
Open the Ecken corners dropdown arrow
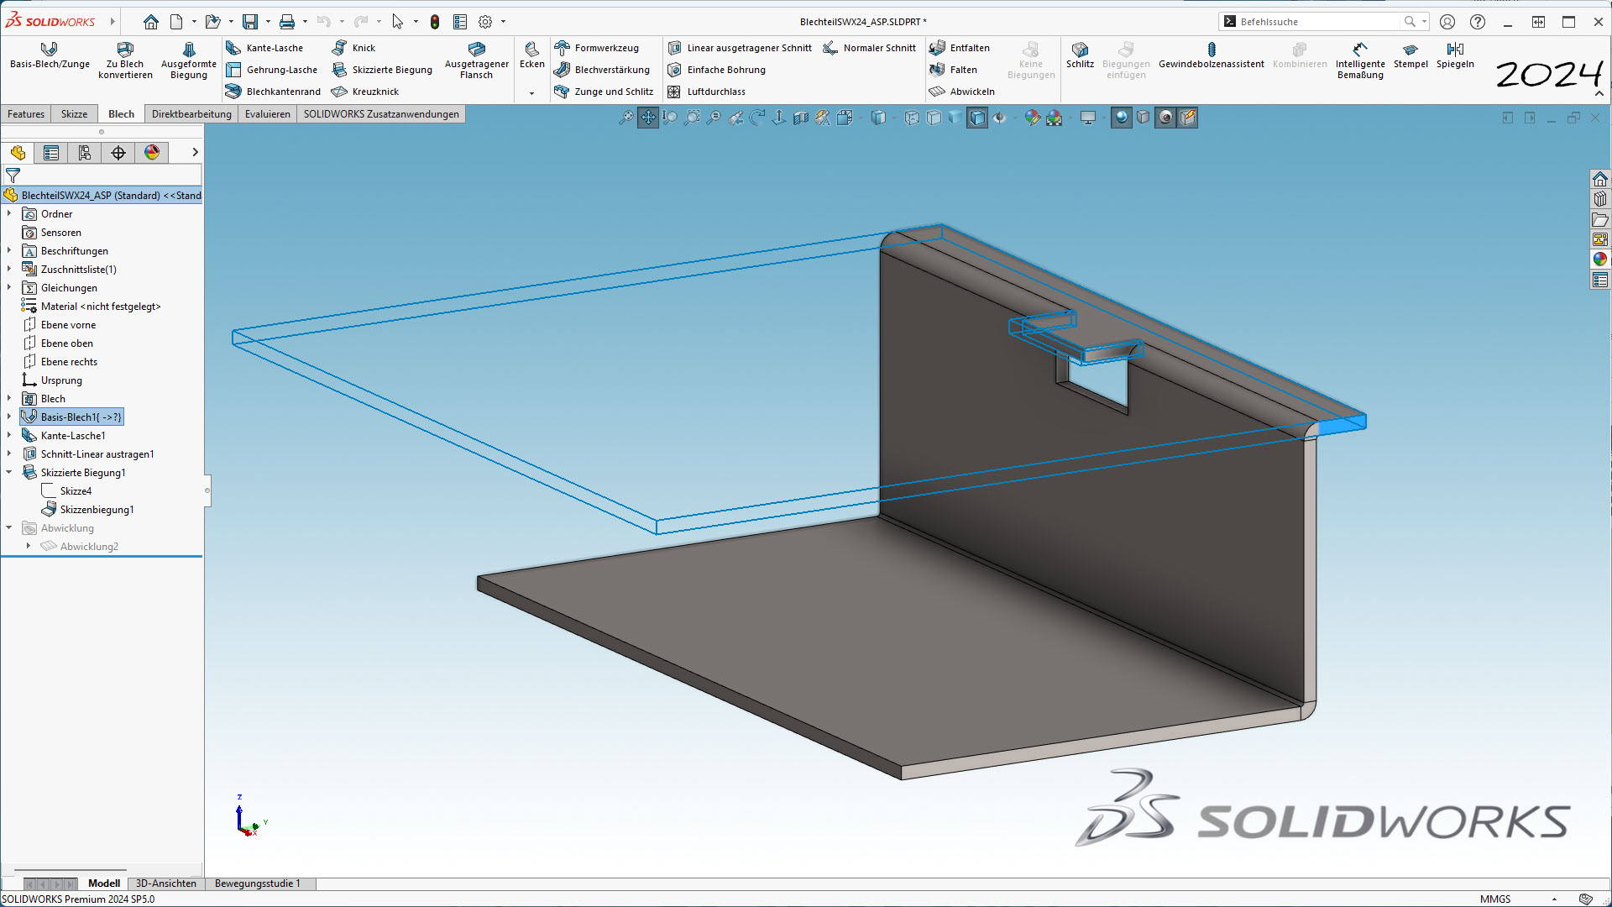531,93
